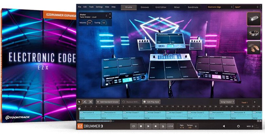The image size is (265, 136).
Task: Click the FX2 pad on Atmosphere unit
Action: (x=163, y=40)
